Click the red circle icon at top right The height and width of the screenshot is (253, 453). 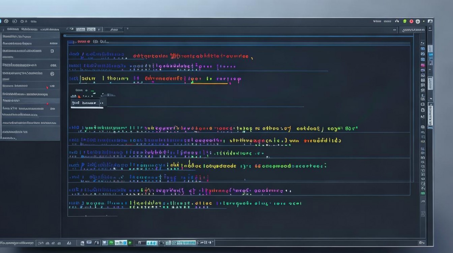click(411, 21)
